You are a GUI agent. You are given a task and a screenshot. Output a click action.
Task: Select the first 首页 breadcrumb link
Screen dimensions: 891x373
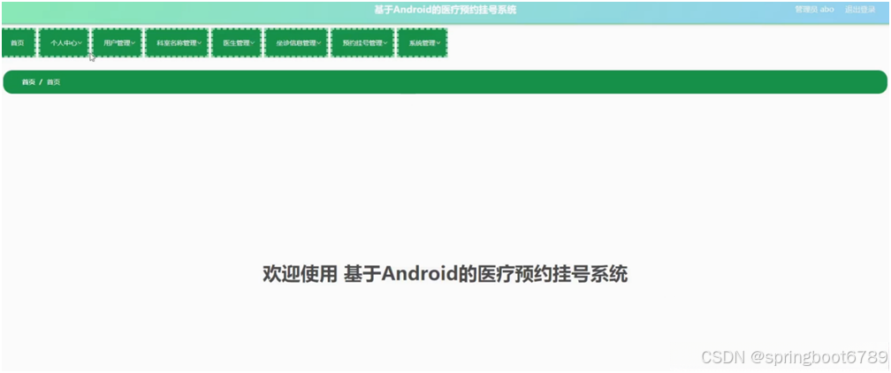click(x=28, y=82)
